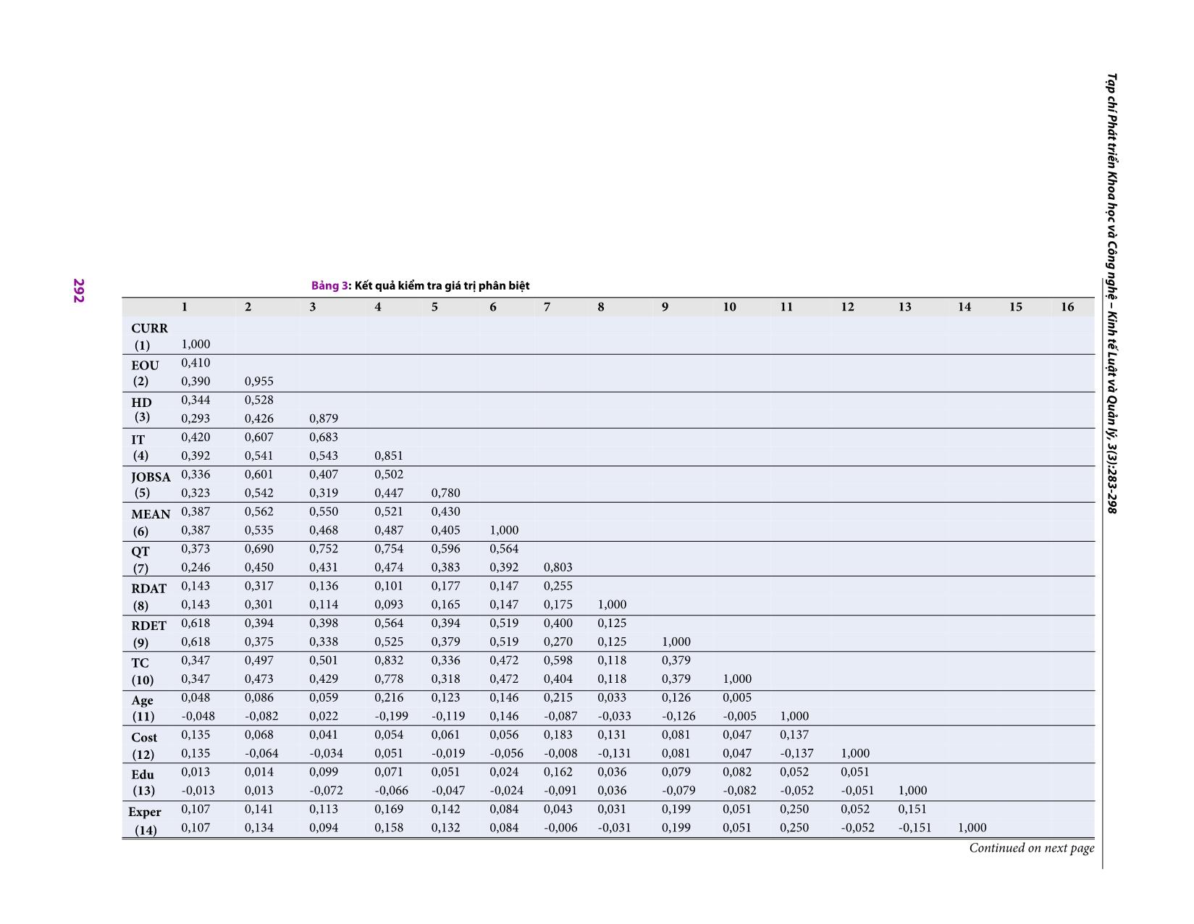The image size is (1194, 924).
Task: Click the value 0,683 in IT row
Action: [x=324, y=437]
